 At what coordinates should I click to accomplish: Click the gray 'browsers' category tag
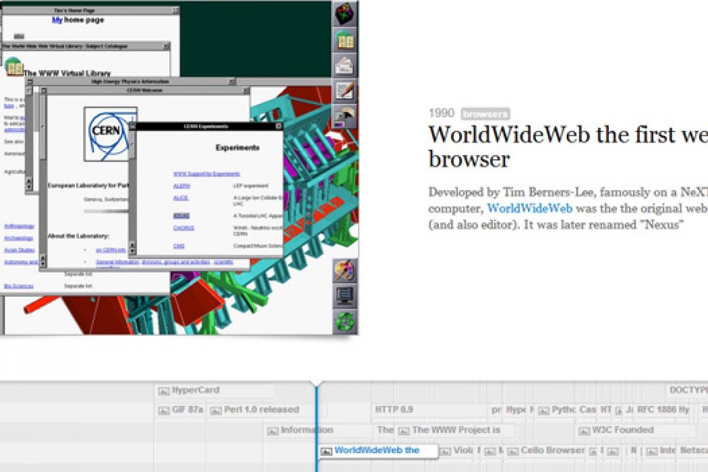point(485,114)
